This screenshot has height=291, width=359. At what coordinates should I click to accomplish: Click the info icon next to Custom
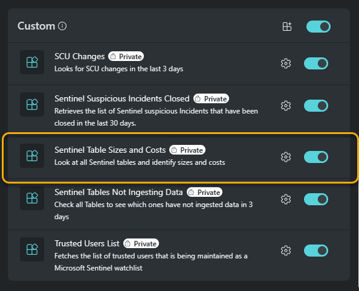[x=62, y=26]
